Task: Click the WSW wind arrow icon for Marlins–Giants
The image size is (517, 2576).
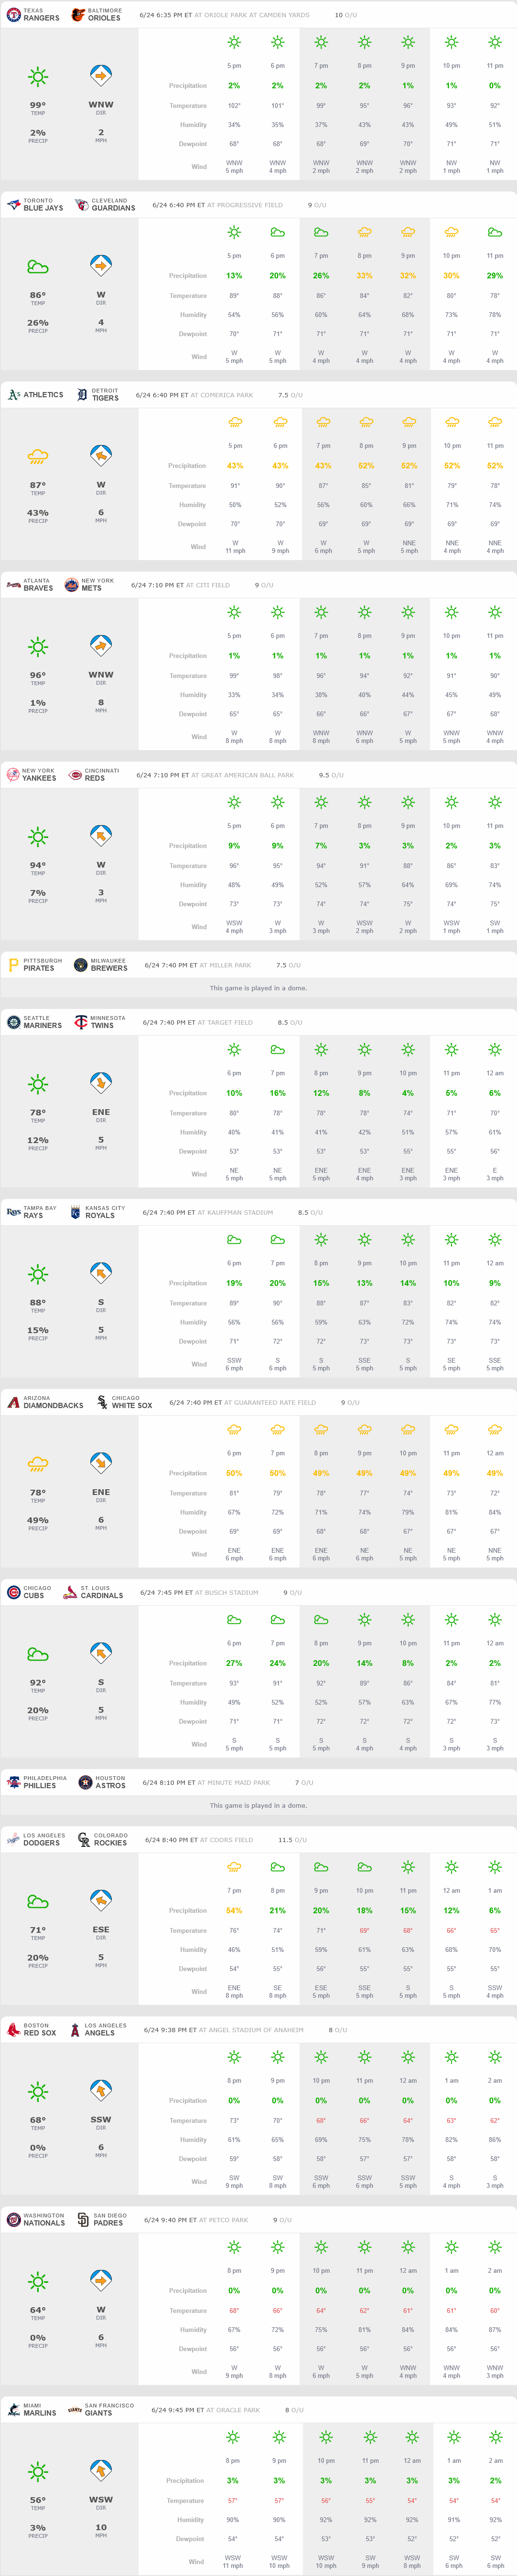Action: [101, 2471]
